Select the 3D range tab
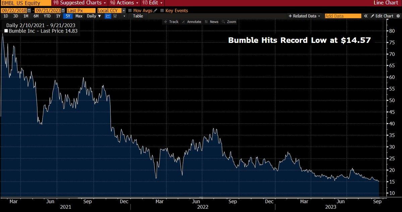Image resolution: width=402 pixels, height=212 pixels. coord(16,16)
